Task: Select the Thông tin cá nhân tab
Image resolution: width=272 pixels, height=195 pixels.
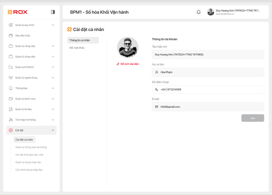Action: click(x=83, y=40)
